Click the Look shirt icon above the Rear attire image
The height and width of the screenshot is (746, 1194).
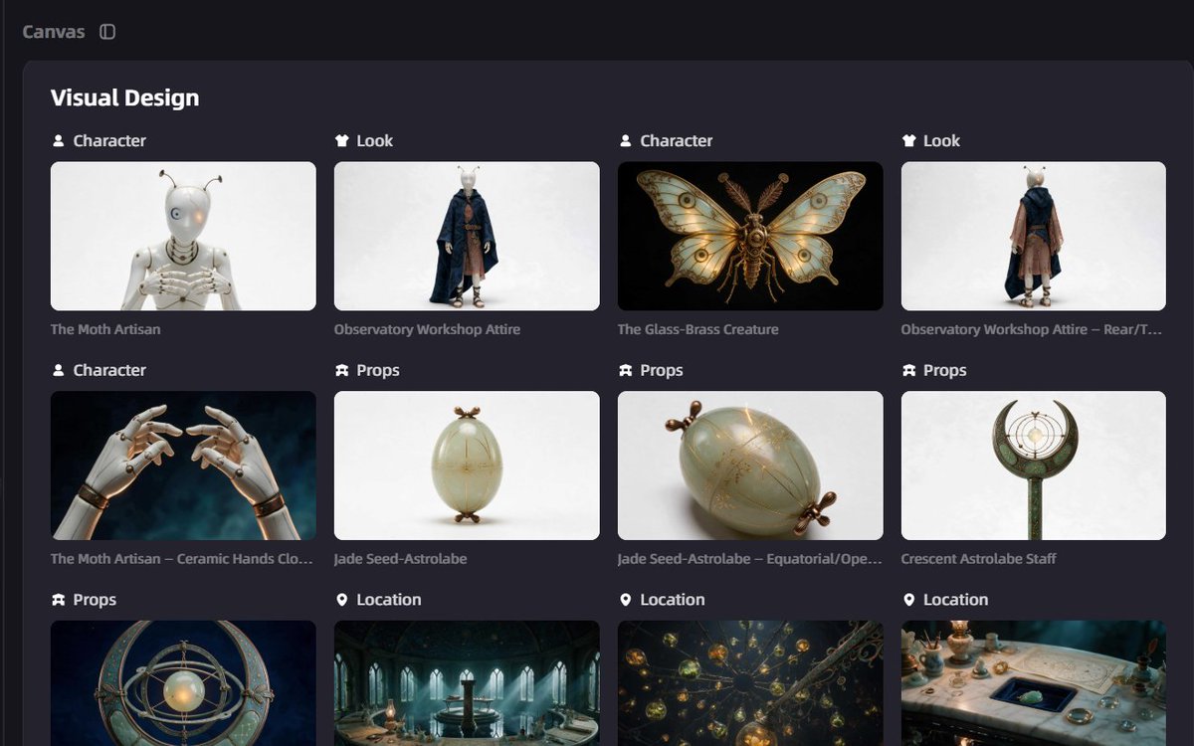point(908,141)
